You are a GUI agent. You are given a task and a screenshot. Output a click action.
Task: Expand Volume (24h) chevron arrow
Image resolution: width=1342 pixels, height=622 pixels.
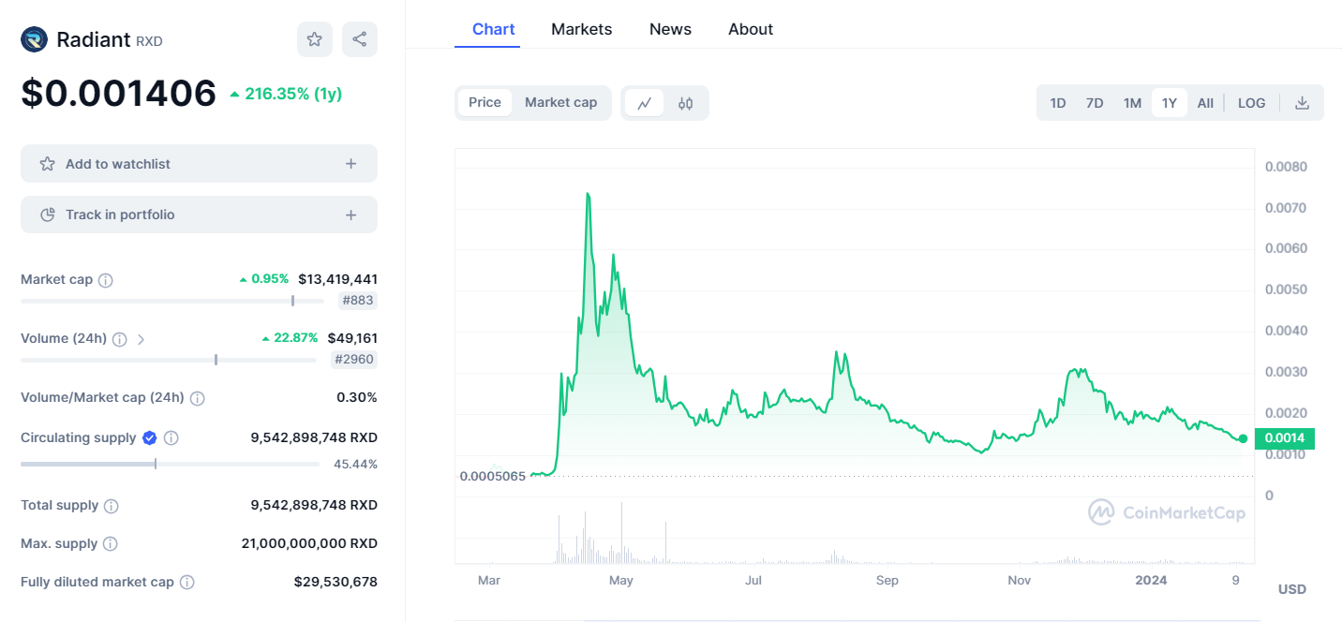point(141,339)
